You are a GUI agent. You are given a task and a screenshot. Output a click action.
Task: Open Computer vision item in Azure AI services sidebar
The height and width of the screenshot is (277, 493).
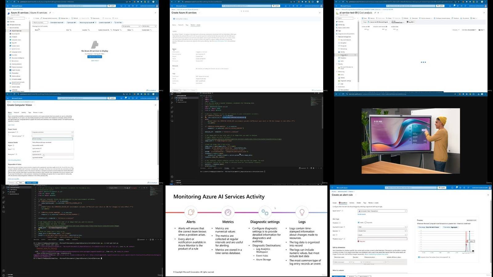[x=16, y=40]
